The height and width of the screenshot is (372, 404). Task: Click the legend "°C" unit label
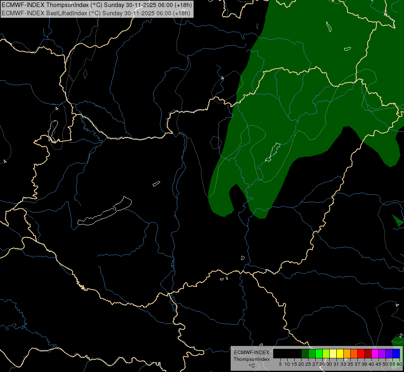[x=252, y=366]
